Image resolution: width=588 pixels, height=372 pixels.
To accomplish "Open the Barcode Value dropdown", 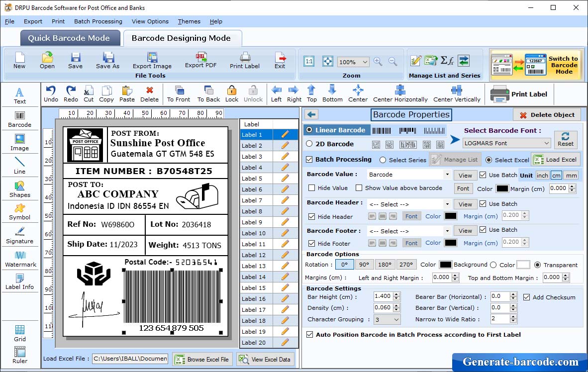I will pos(447,175).
